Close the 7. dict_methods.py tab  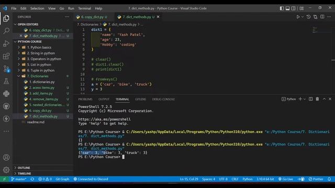click(x=158, y=17)
